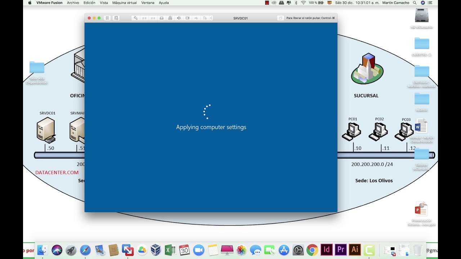Open Notification Center list icon
The width and height of the screenshot is (461, 259).
point(430,3)
